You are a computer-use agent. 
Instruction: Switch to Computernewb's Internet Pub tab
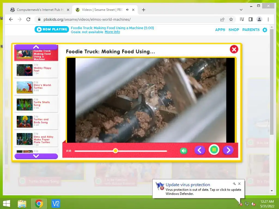(x=40, y=10)
